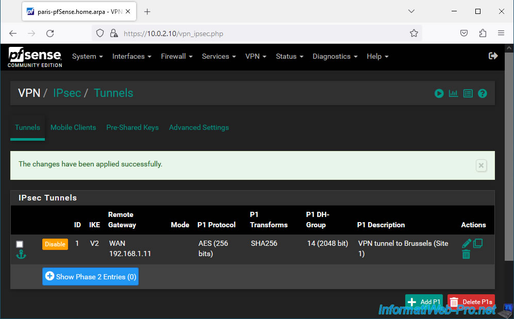Open the related status graph icon
Screen dimensions: 514x319
(453, 94)
